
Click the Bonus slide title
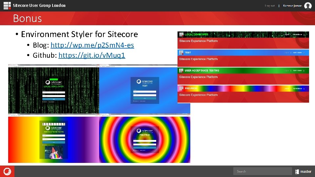coord(27,18)
